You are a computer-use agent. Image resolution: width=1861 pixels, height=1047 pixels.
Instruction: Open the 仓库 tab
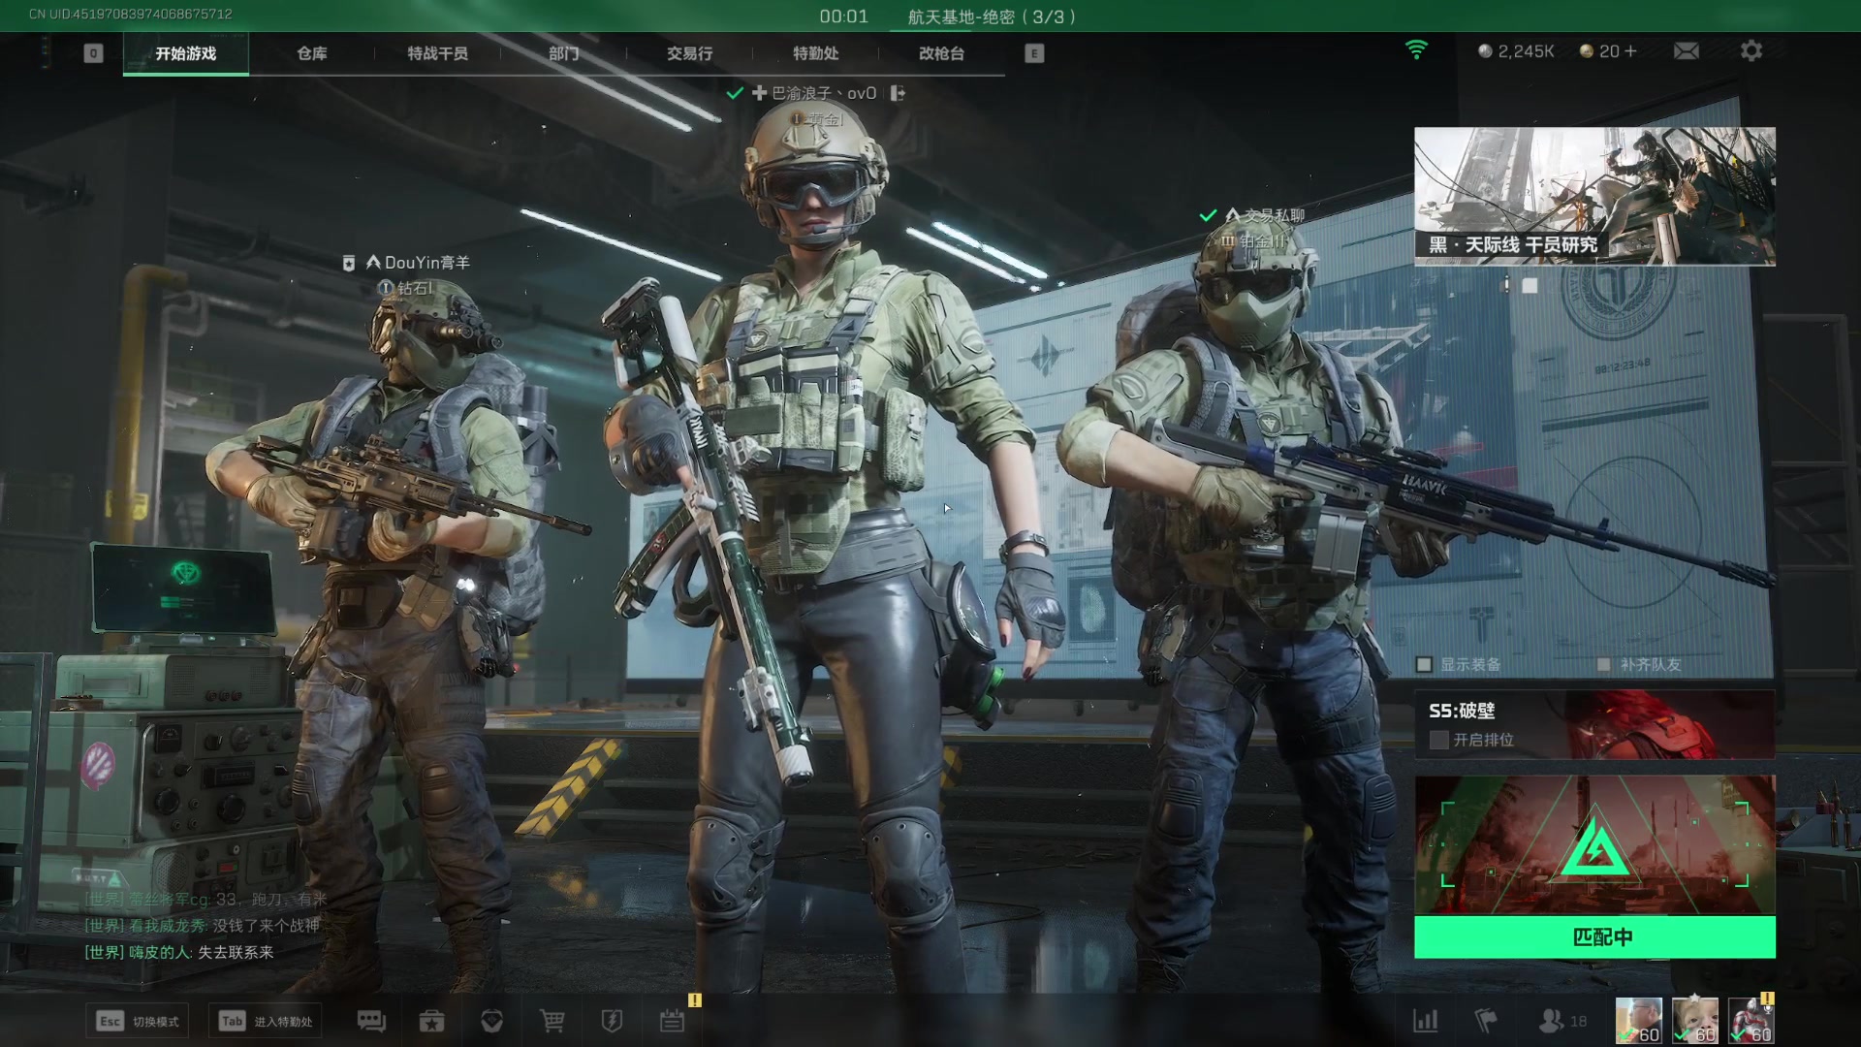coord(312,53)
